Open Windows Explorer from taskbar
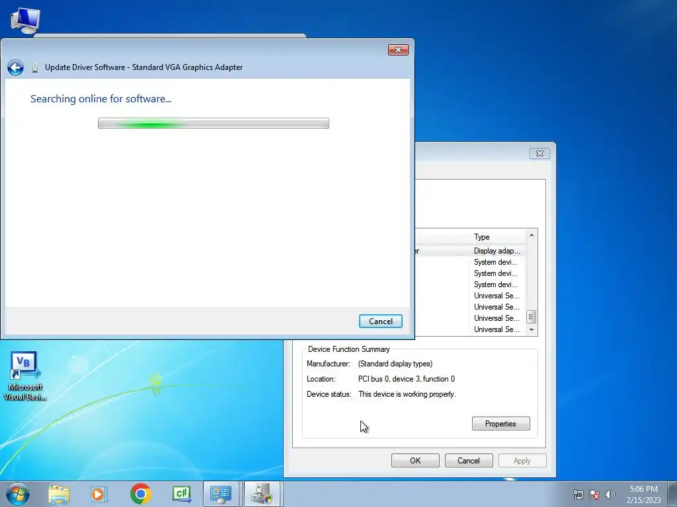Viewport: 677px width, 507px height. [x=59, y=494]
